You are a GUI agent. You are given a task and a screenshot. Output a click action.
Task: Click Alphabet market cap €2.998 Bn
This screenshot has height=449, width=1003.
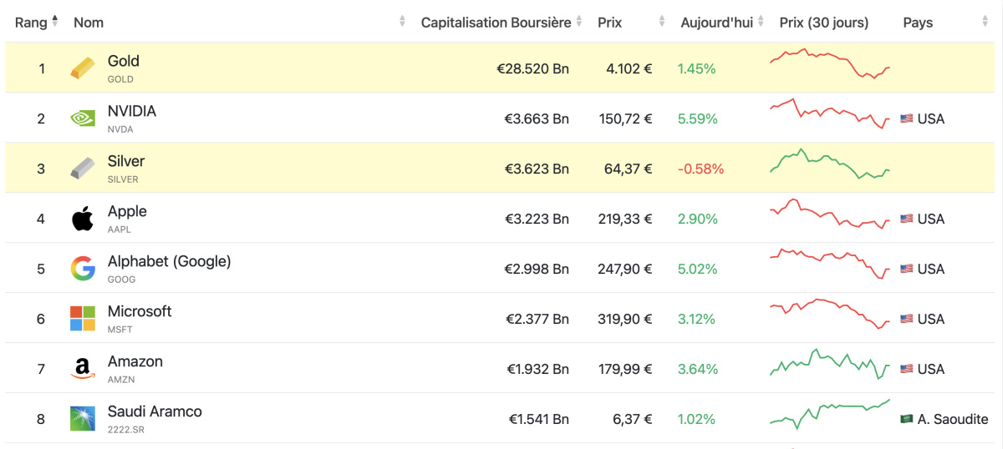click(537, 269)
